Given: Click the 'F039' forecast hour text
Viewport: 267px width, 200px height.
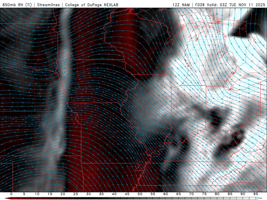Looking at the screenshot, I should click(200, 5).
